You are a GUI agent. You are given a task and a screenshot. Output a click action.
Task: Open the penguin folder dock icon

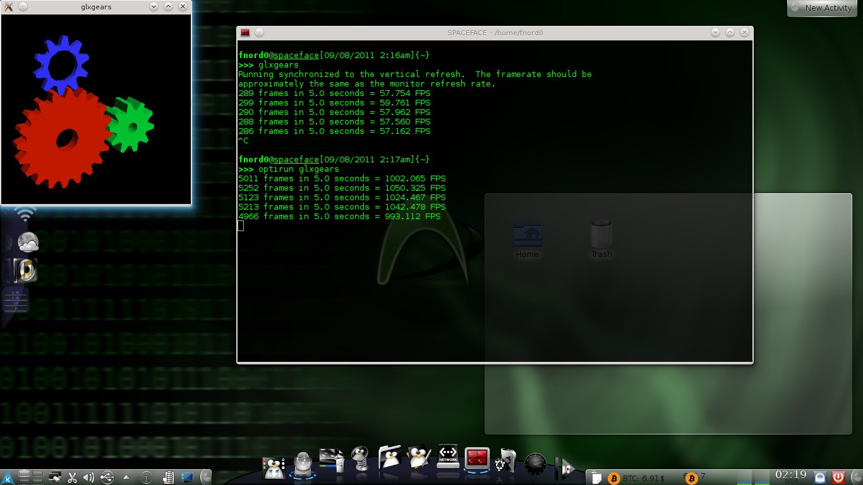[x=390, y=457]
